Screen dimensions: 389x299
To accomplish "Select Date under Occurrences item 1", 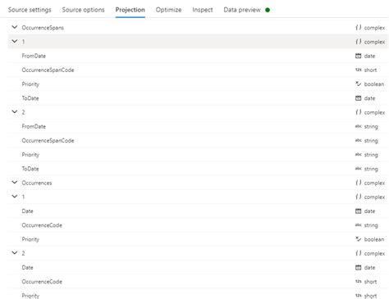I will pyautogui.click(x=27, y=211).
